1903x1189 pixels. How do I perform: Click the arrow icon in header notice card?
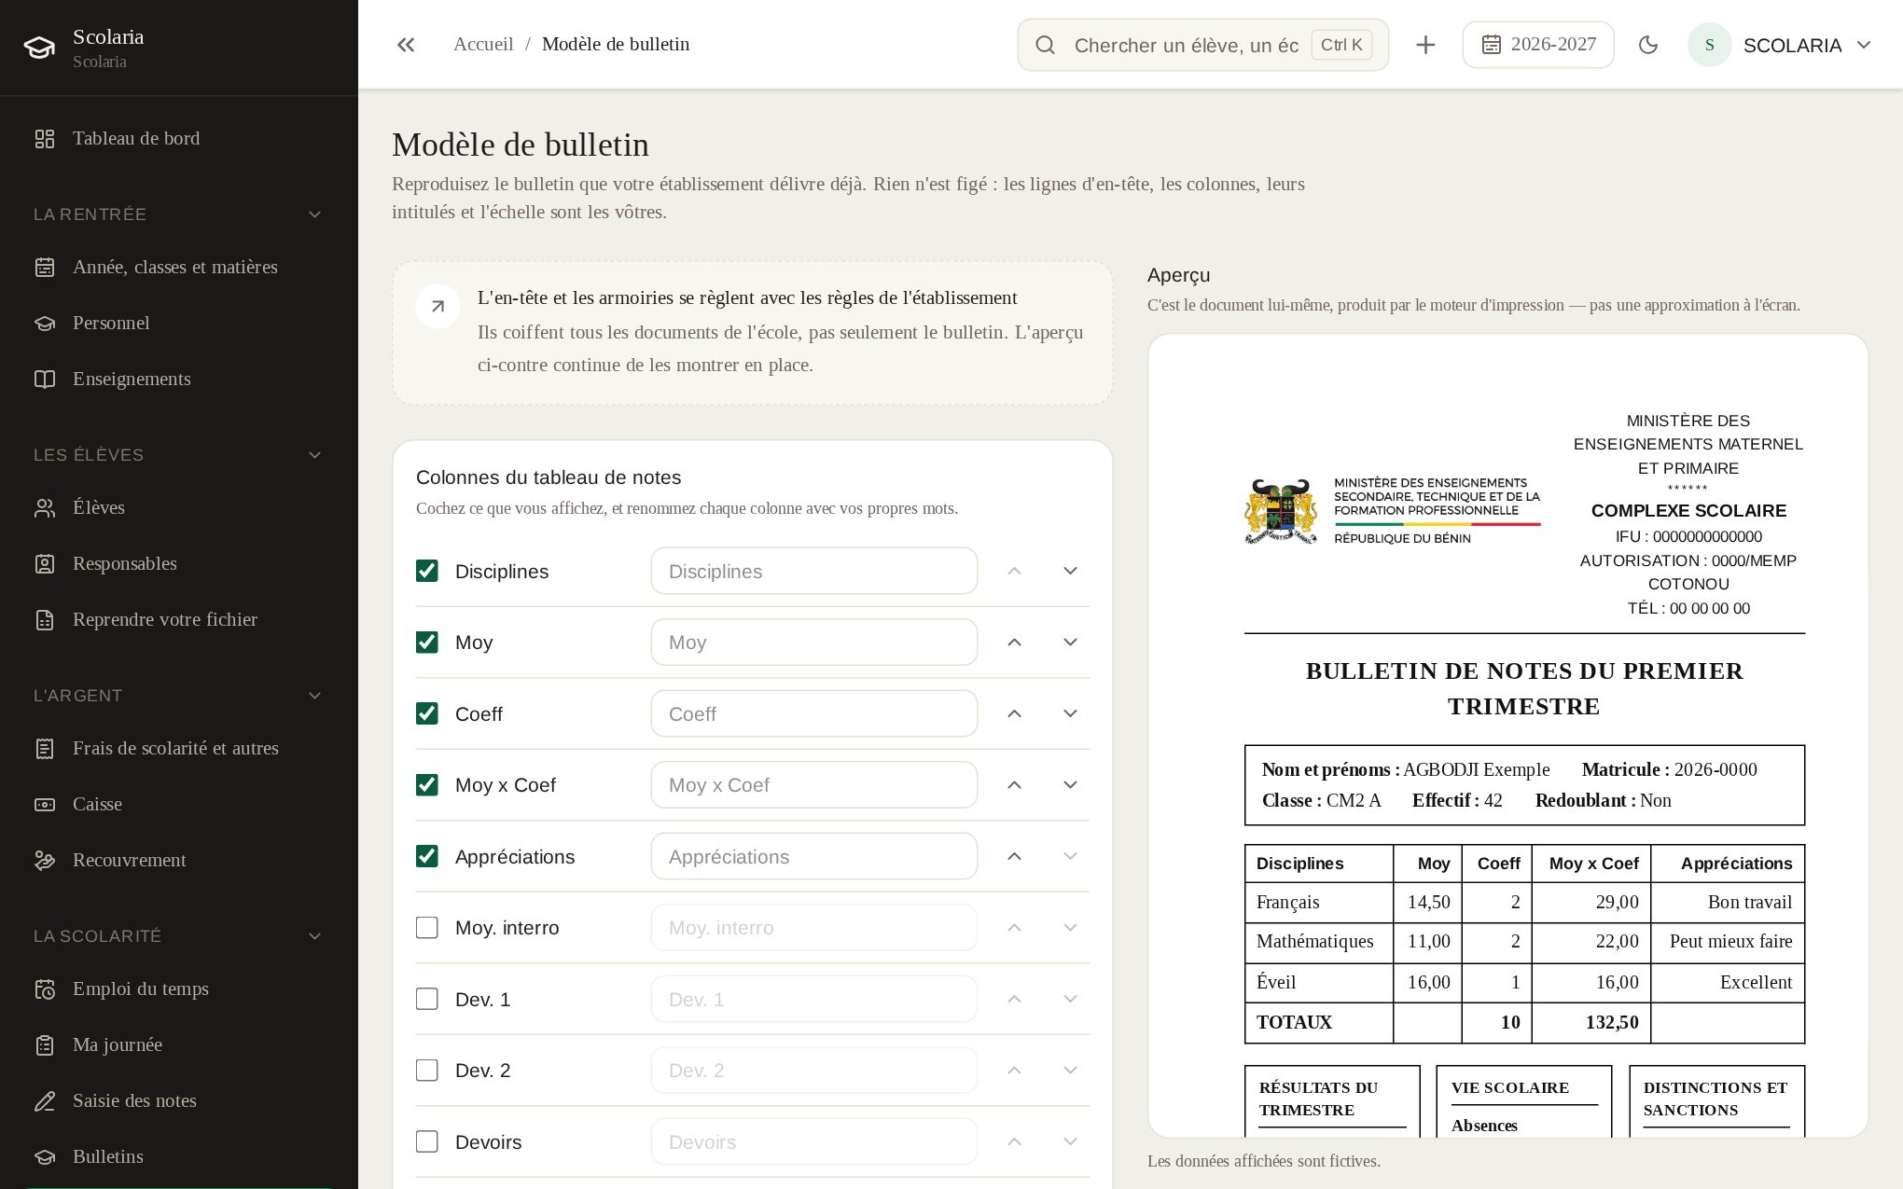pyautogui.click(x=438, y=306)
